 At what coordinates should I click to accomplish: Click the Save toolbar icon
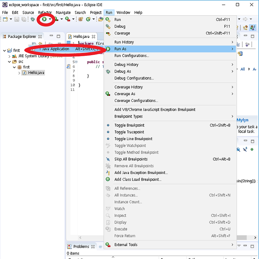(17, 19)
